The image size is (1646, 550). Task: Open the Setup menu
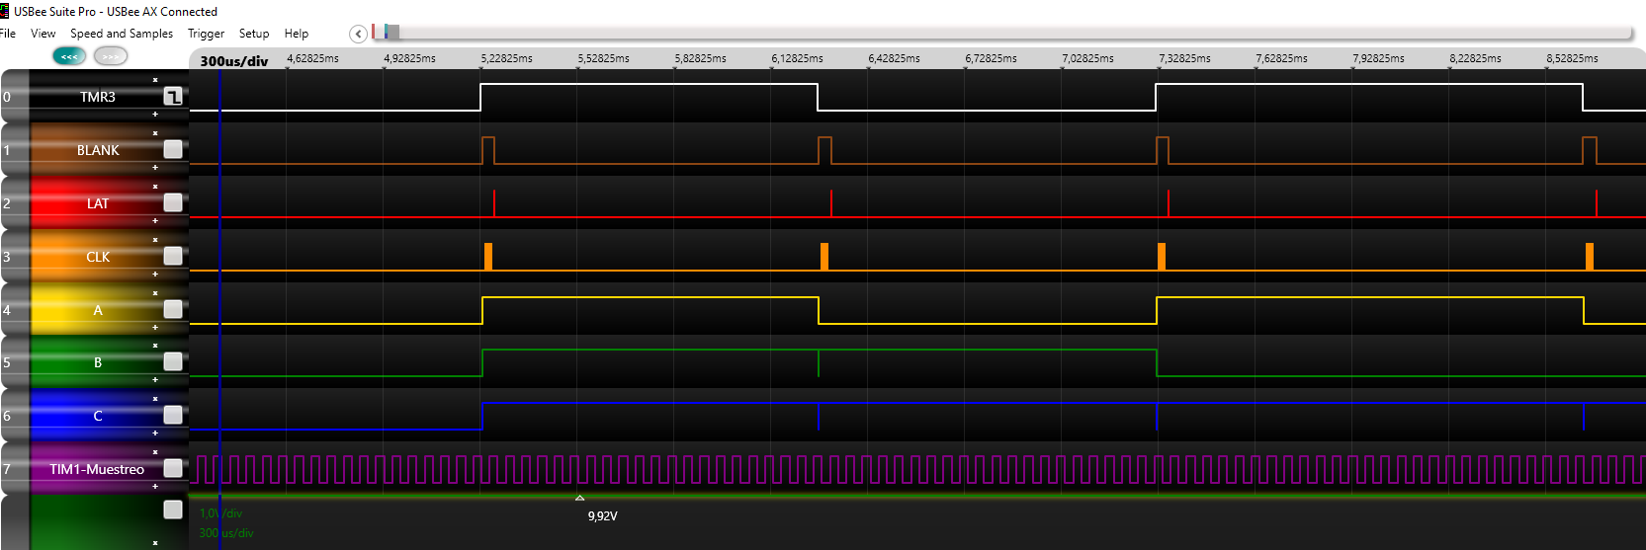254,34
